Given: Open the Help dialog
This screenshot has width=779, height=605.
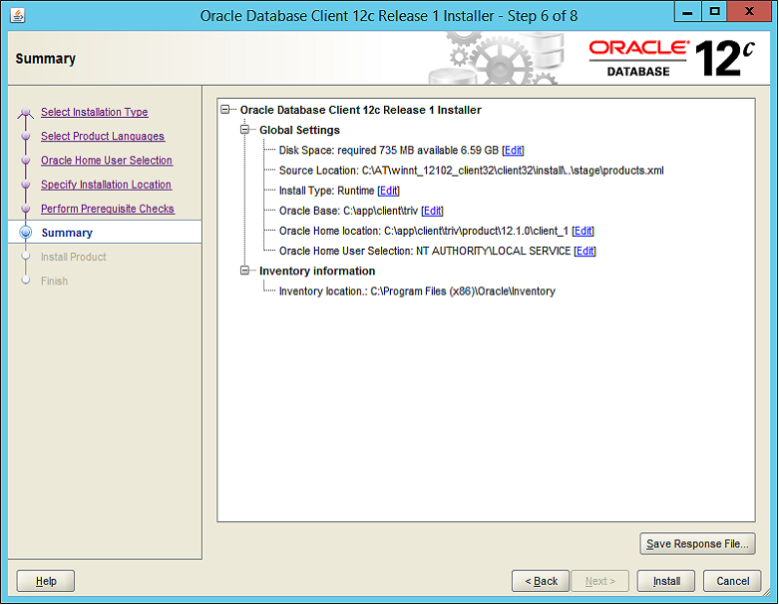Looking at the screenshot, I should click(x=46, y=581).
